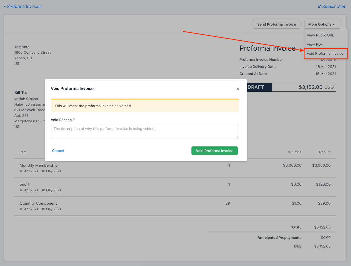Collapse the More Options dropdown
The image size is (351, 266).
[322, 24]
